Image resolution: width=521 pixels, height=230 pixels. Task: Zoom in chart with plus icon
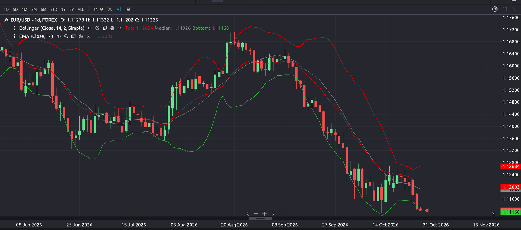coord(264,214)
